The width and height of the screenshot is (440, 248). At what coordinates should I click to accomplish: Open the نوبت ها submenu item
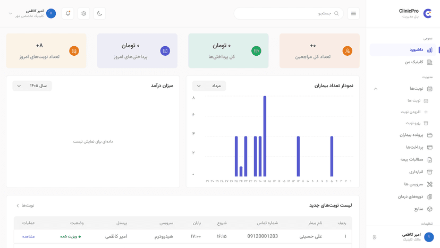click(414, 101)
